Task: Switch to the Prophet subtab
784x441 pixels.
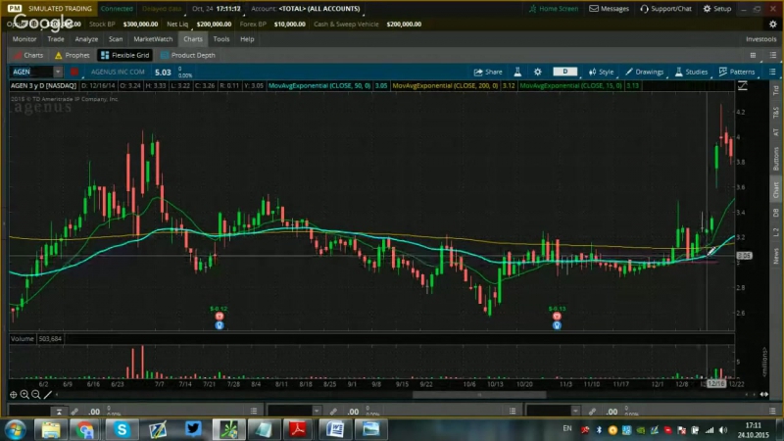Action: (73, 55)
